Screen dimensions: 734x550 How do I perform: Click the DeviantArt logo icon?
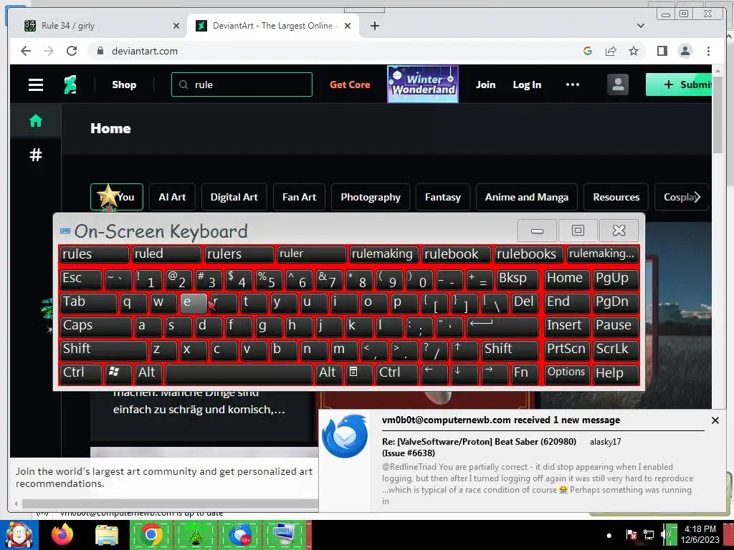70,85
